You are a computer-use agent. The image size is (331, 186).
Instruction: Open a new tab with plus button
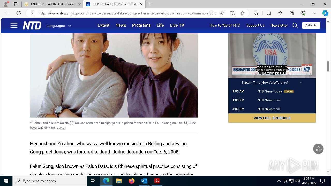[150, 4]
